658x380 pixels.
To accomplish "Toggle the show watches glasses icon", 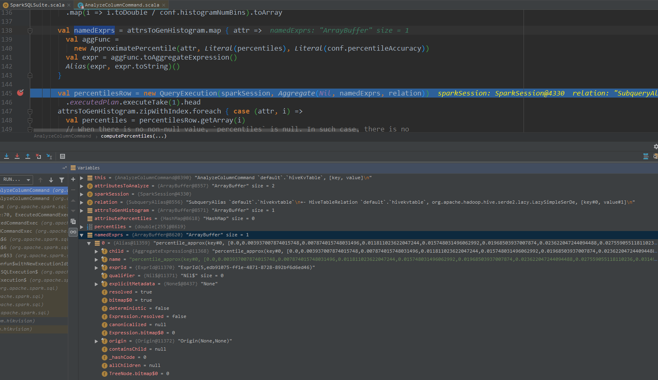I will coord(73,232).
